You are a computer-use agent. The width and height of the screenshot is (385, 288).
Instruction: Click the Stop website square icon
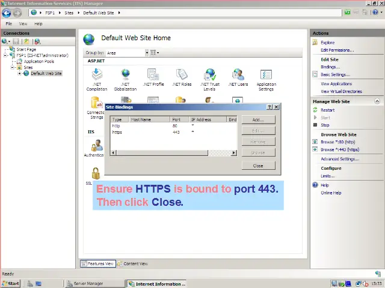point(315,125)
